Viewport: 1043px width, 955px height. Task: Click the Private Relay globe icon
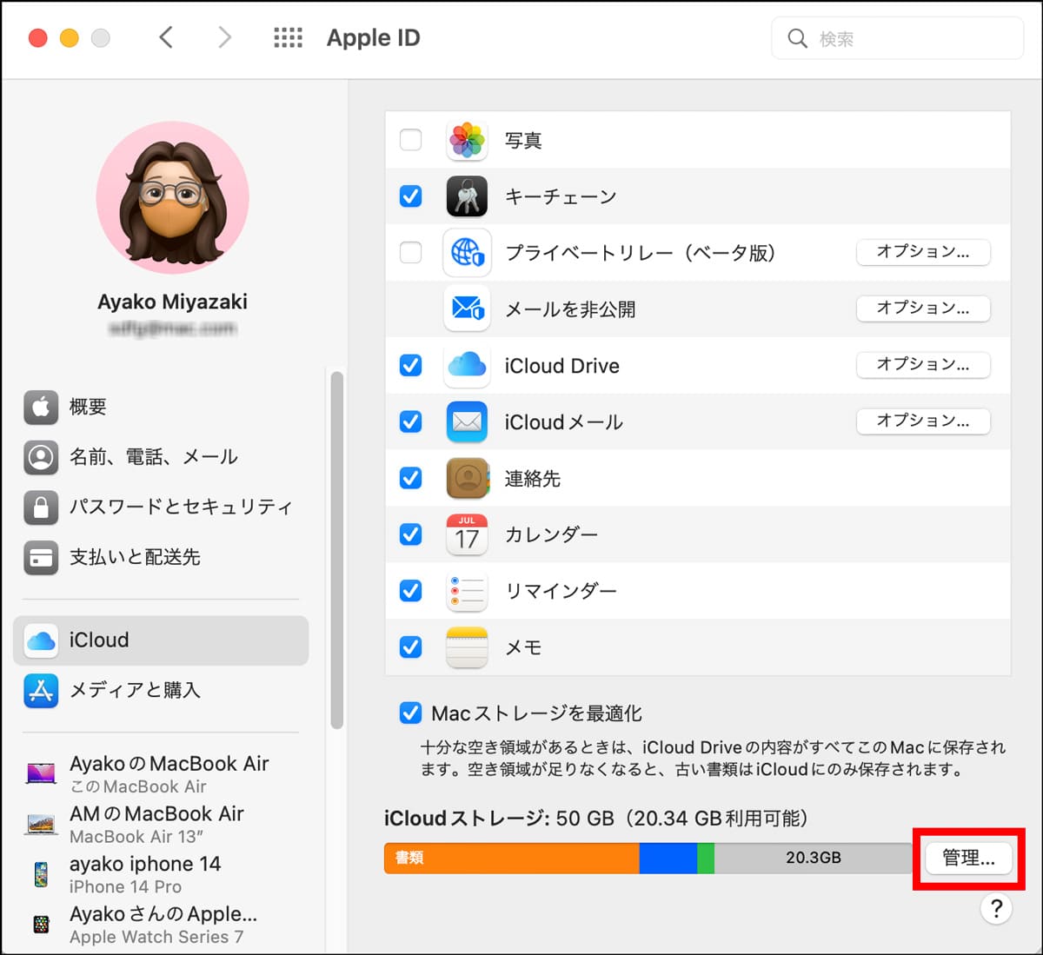tap(467, 253)
